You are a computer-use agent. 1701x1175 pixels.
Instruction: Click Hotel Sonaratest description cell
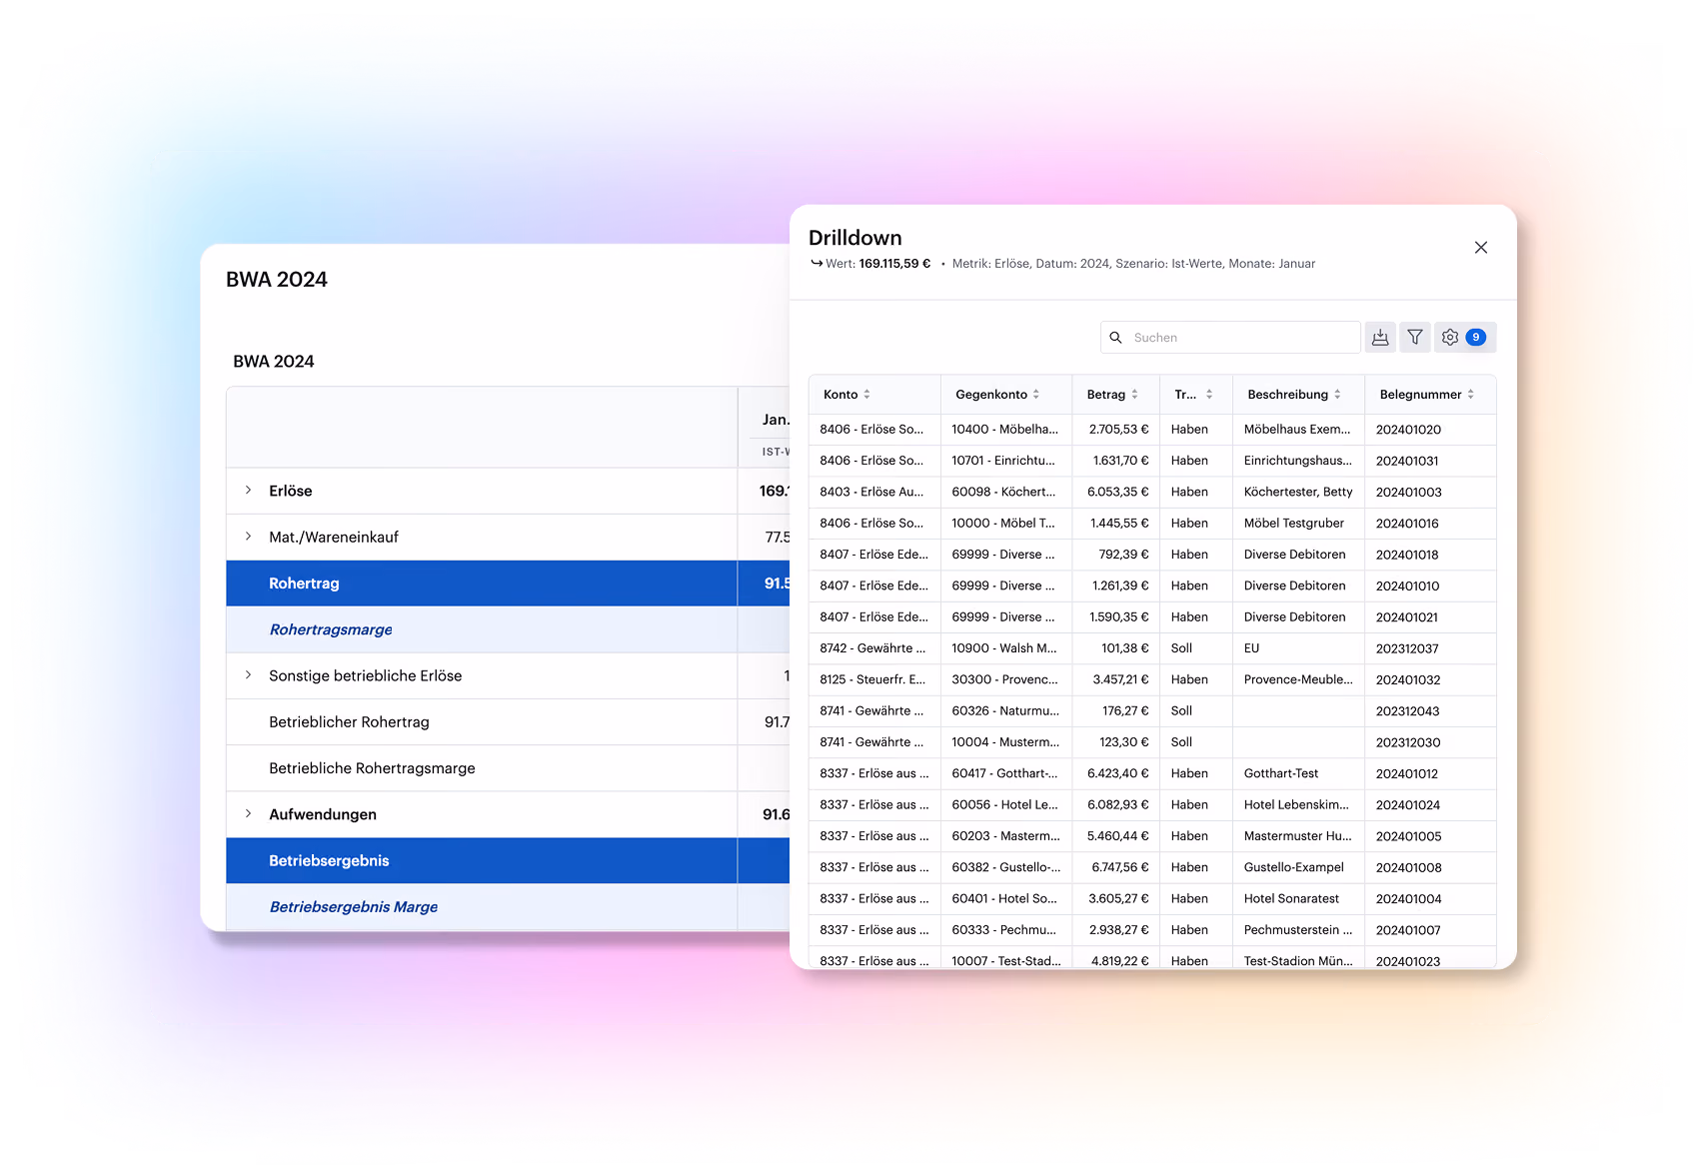coord(1298,898)
